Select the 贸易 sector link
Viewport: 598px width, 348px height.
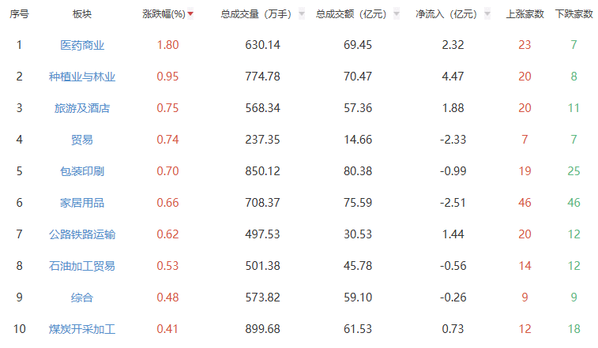[82, 140]
